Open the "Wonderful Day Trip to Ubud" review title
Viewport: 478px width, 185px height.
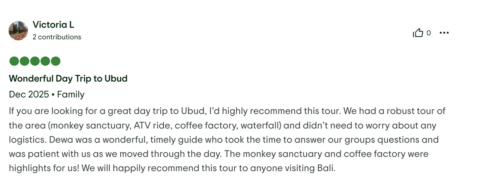68,79
